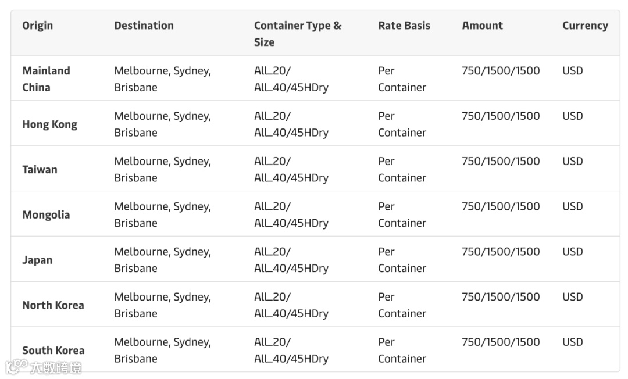Select the Mainland China origin cell
The width and height of the screenshot is (628, 379).
tap(46, 79)
